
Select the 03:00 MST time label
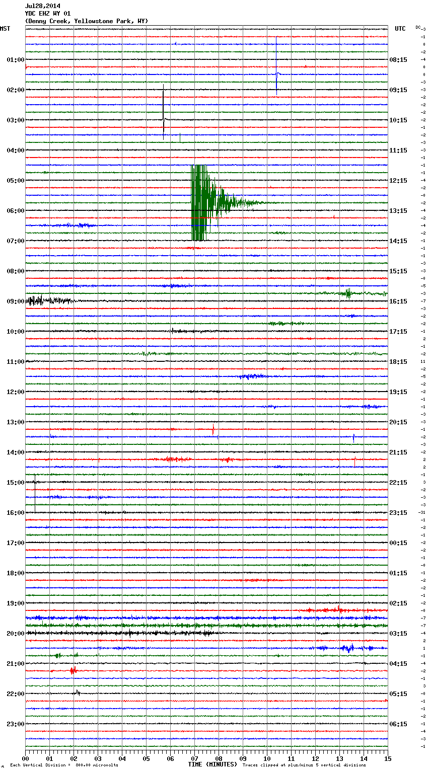pos(16,120)
